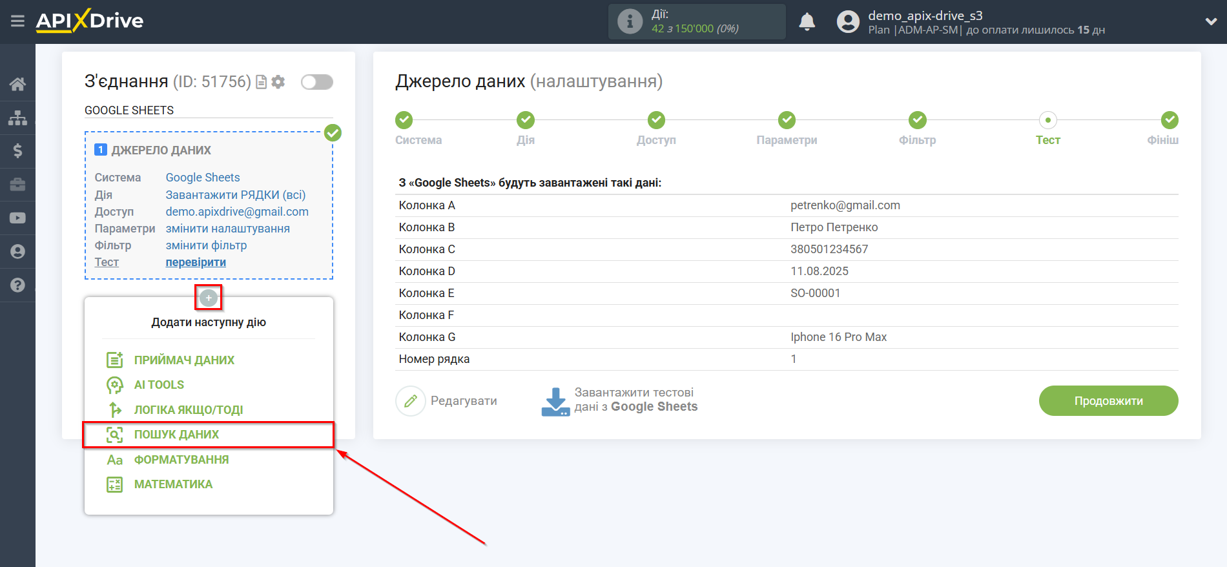Open the hamburger main menu
Image resolution: width=1227 pixels, height=567 pixels.
17,21
